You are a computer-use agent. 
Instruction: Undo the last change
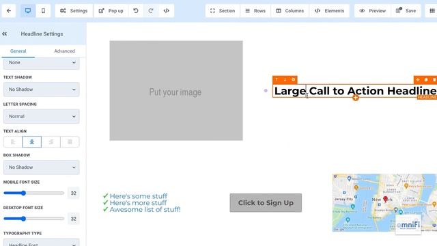pos(136,11)
